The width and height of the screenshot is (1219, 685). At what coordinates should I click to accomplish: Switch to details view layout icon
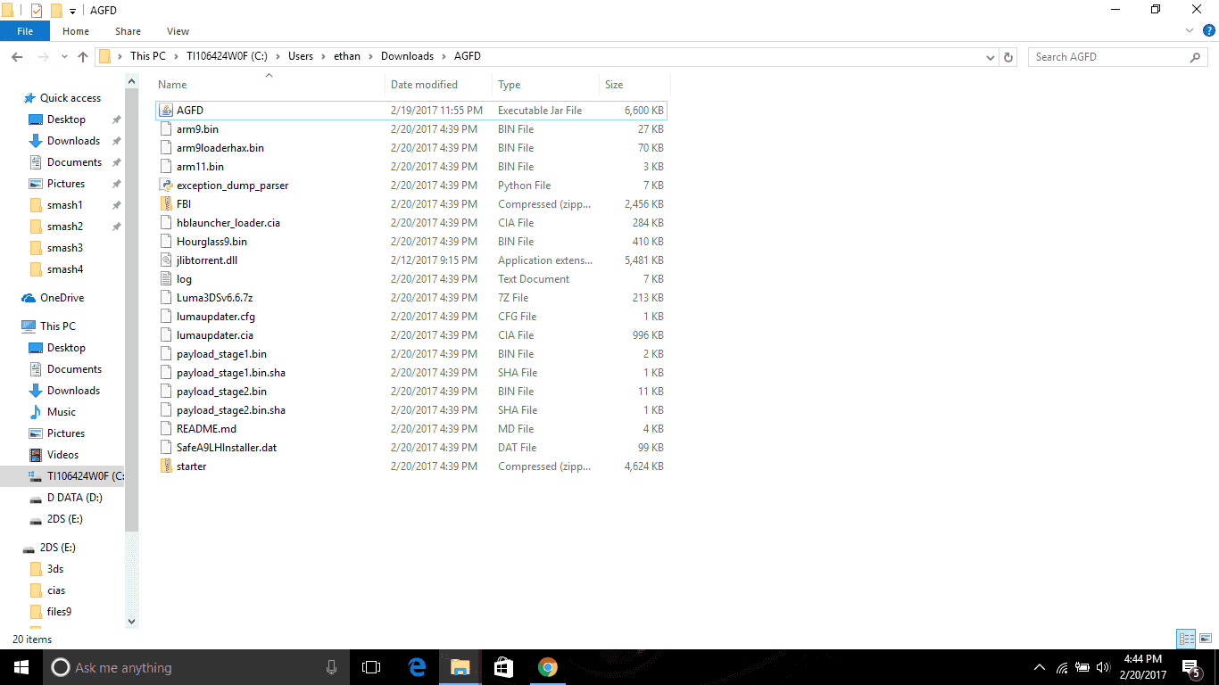[x=1186, y=639]
